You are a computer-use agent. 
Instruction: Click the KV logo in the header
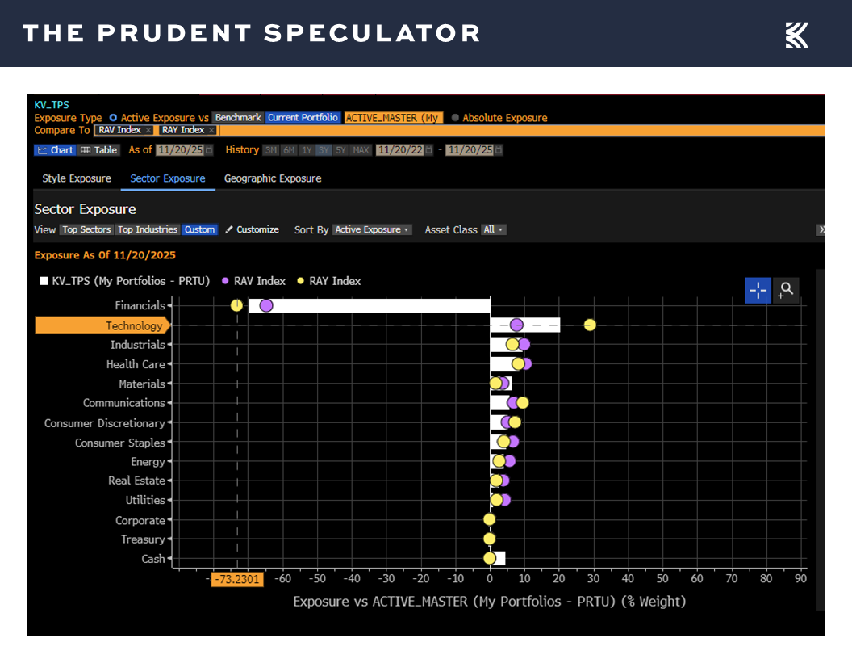tap(796, 34)
